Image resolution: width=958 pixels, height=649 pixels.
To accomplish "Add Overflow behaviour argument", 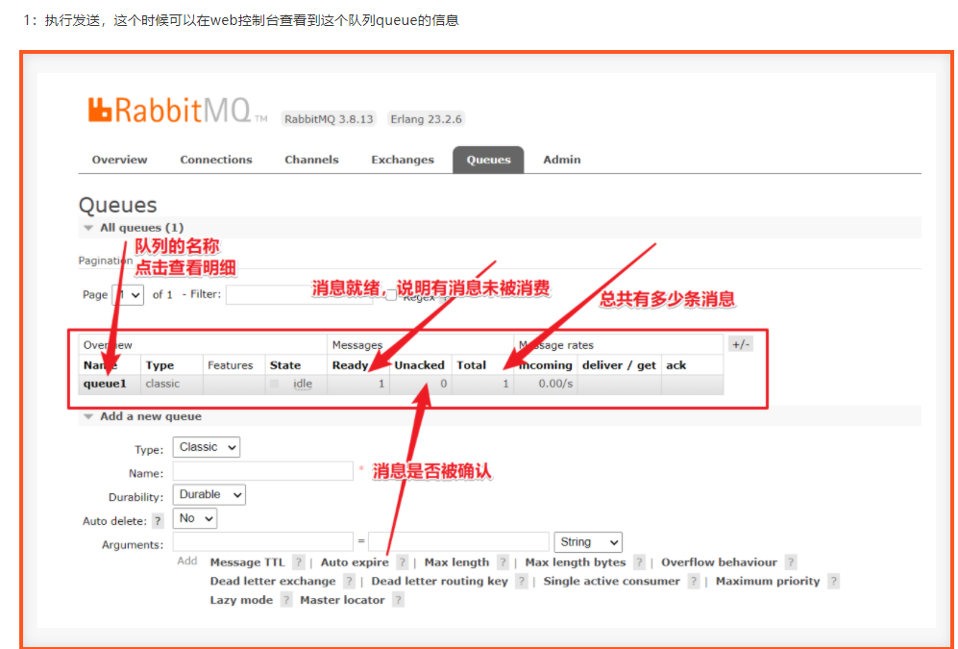I will click(719, 562).
